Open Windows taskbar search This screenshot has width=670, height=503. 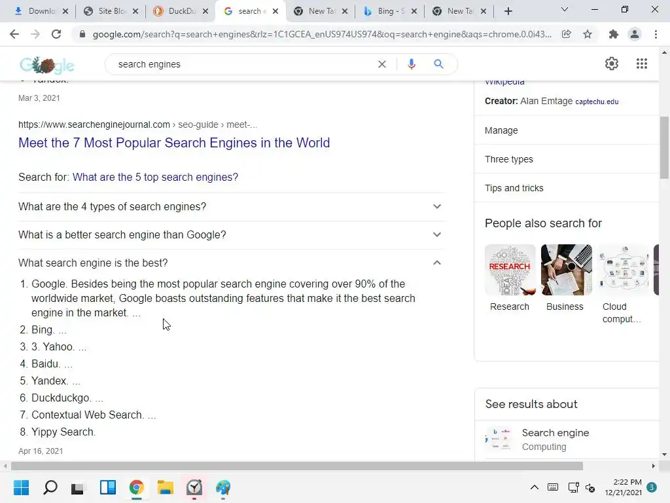pyautogui.click(x=50, y=487)
